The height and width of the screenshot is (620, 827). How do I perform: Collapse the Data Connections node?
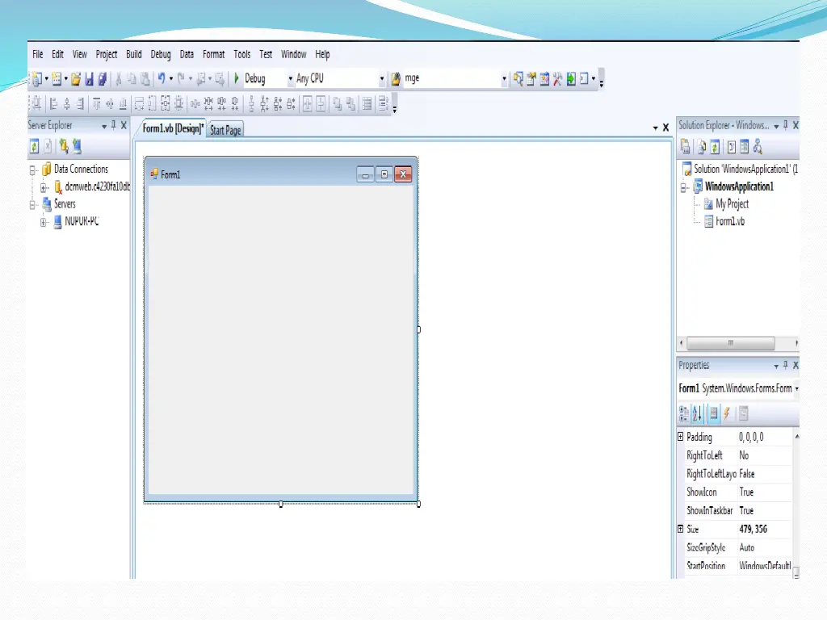32,170
